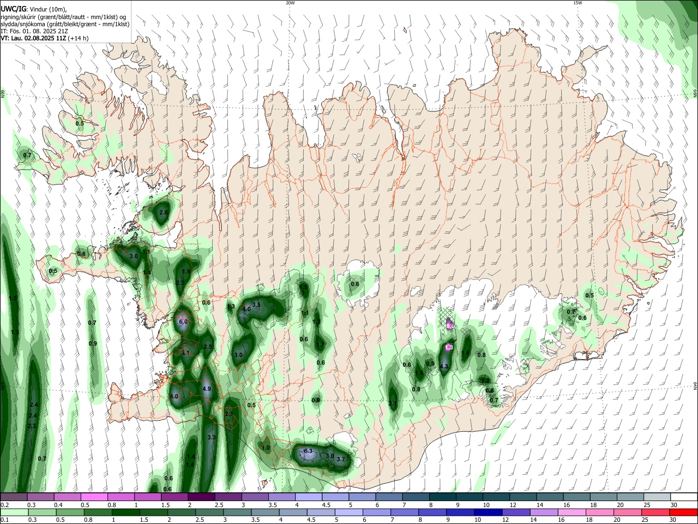Screen dimensions: 698x524
Task: Select the lightest green 0.1 swatch on rain scale
Action: [x=14, y=513]
